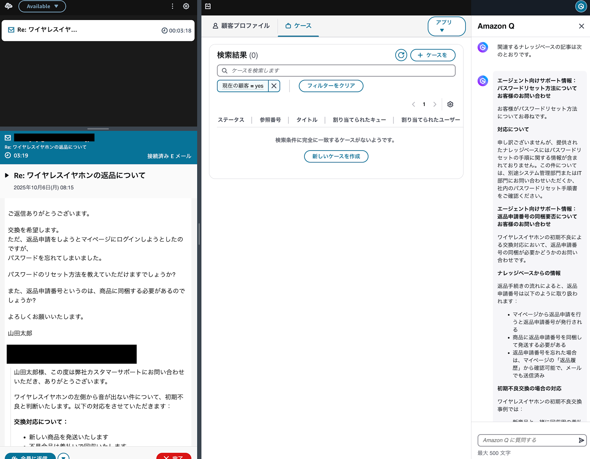Open settings gear in contact panel header
590x459 pixels.
[x=186, y=6]
